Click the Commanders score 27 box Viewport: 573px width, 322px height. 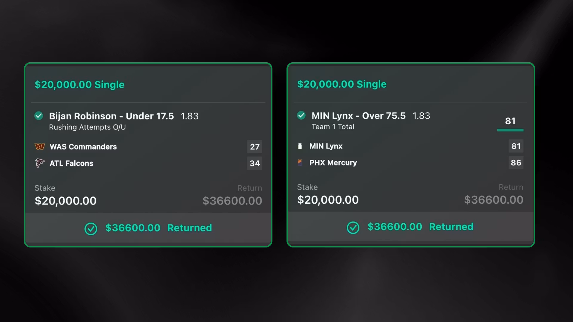tap(255, 147)
